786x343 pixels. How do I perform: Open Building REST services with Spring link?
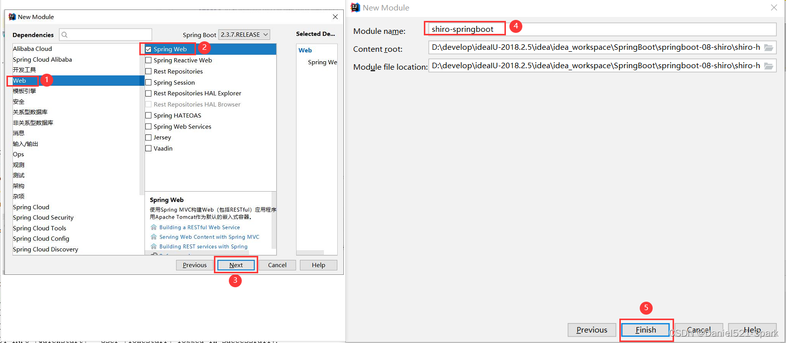[203, 246]
